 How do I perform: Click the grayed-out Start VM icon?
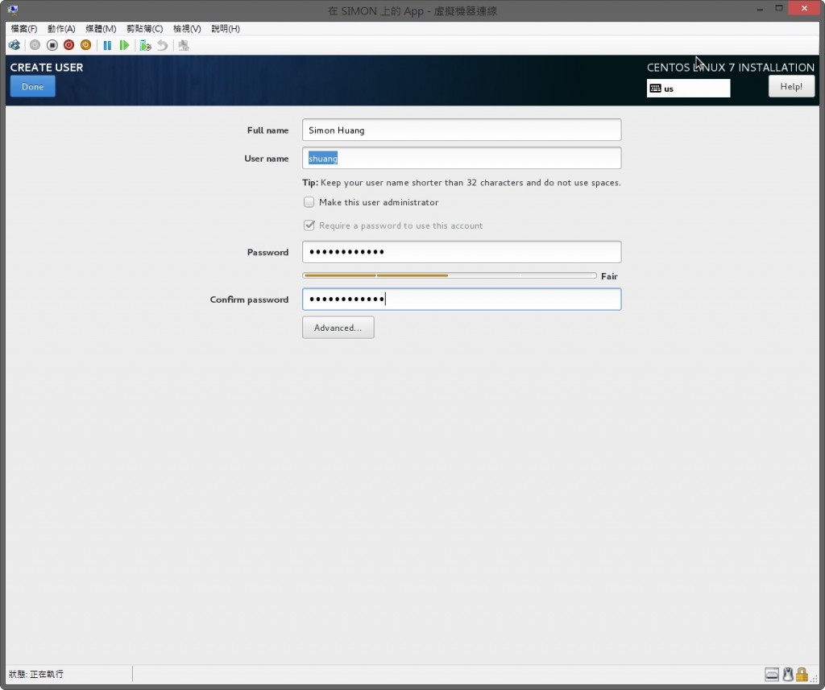pos(35,45)
